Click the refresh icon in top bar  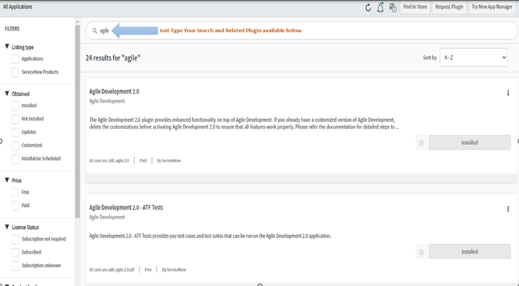pyautogui.click(x=368, y=8)
